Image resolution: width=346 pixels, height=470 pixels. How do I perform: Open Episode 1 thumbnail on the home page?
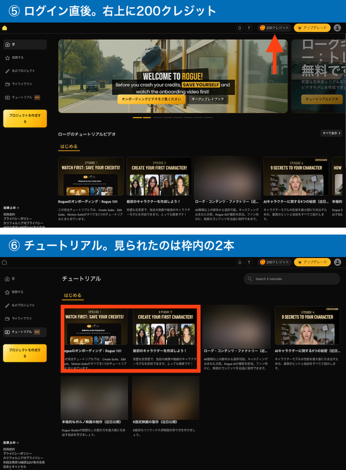pos(91,176)
